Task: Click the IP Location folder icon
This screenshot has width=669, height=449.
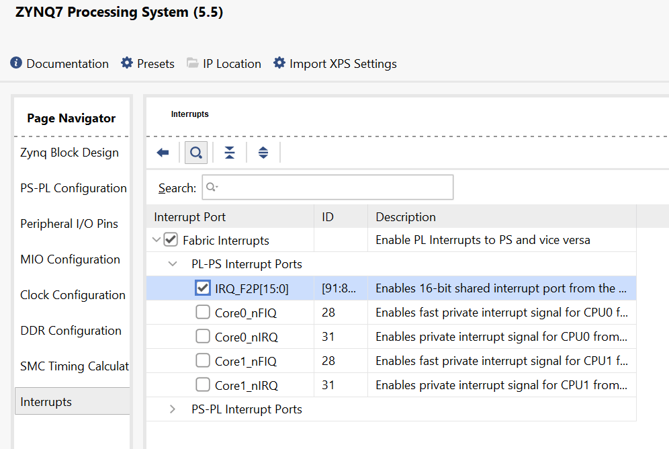Action: [192, 63]
